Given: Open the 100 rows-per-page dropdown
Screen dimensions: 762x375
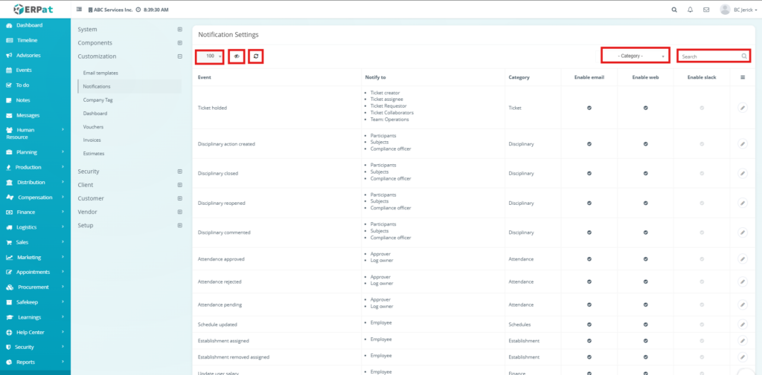Looking at the screenshot, I should [x=209, y=56].
